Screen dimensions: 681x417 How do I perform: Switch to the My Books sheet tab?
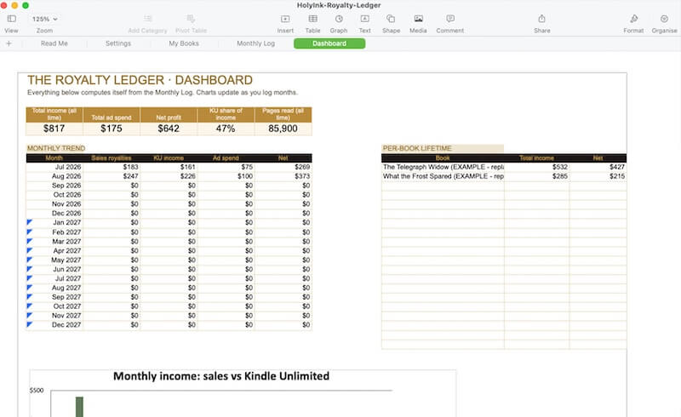click(184, 43)
